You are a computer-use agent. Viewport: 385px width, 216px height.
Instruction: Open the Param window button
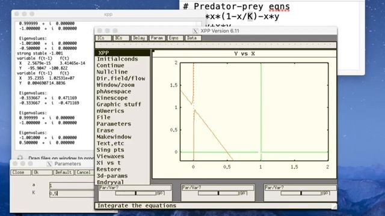click(x=157, y=38)
